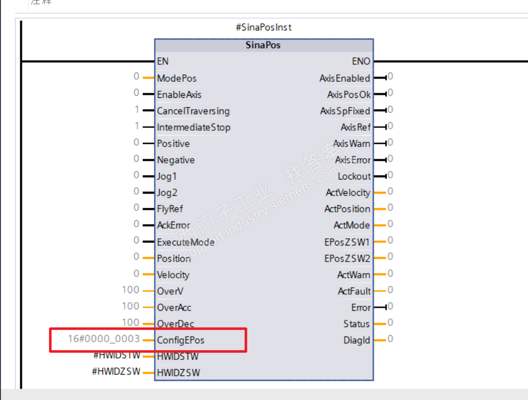Select the OverAcc input parameter
Screen dimensions: 528x400
(x=174, y=308)
